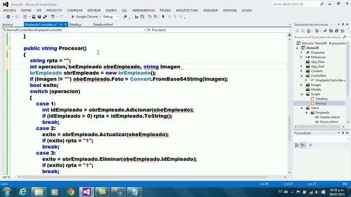Open the Google Chrome browser target dropdown

(100, 17)
